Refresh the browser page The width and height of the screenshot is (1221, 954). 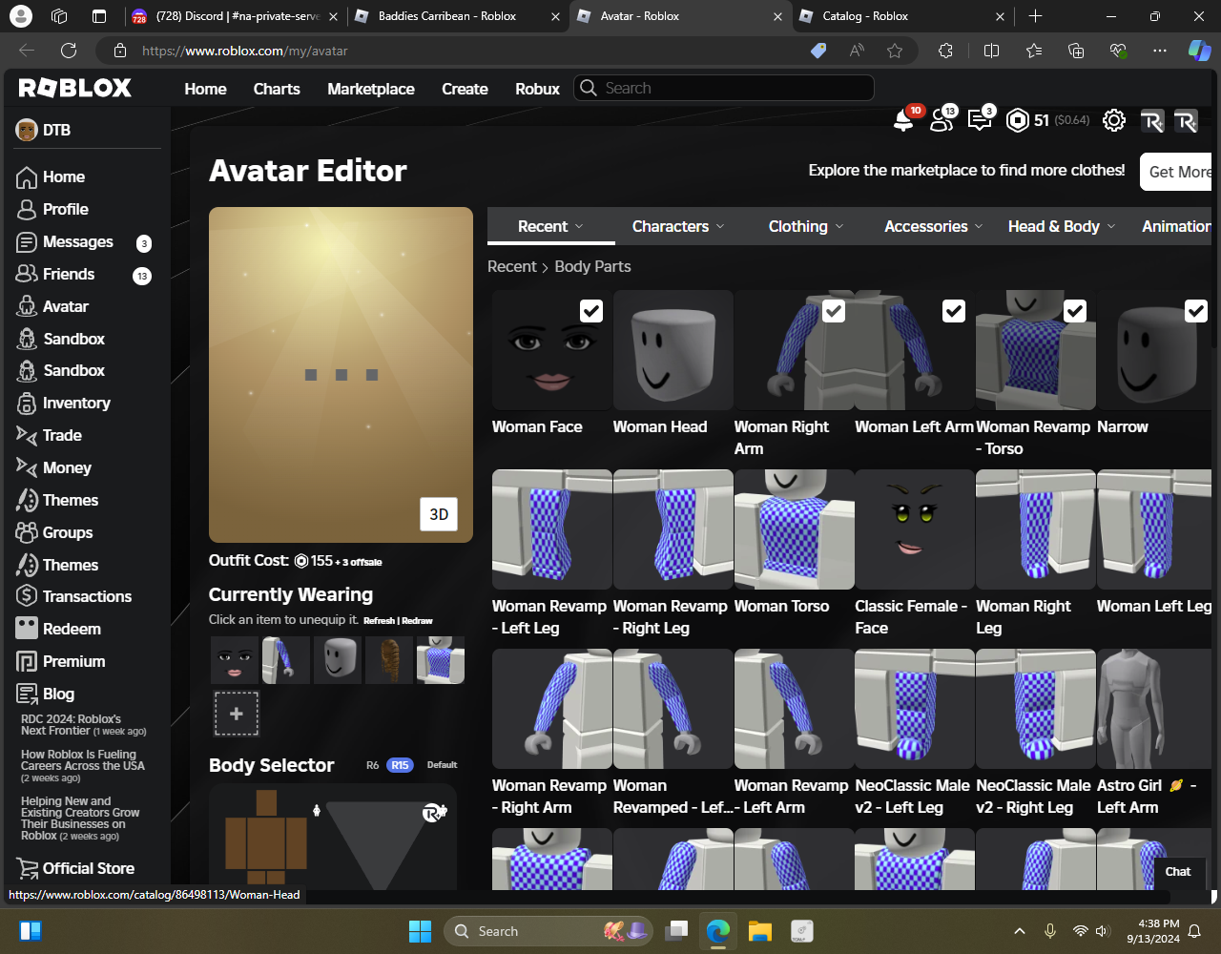click(x=69, y=51)
